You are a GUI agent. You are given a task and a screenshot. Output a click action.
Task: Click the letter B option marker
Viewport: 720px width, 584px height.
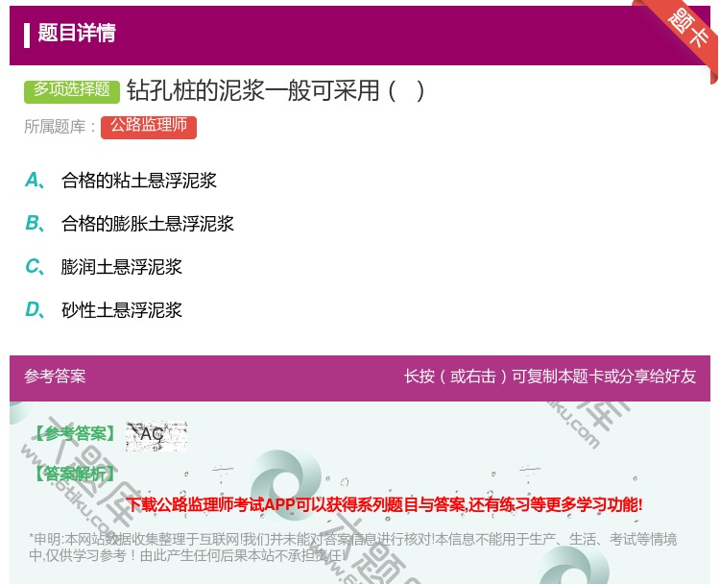coord(35,224)
